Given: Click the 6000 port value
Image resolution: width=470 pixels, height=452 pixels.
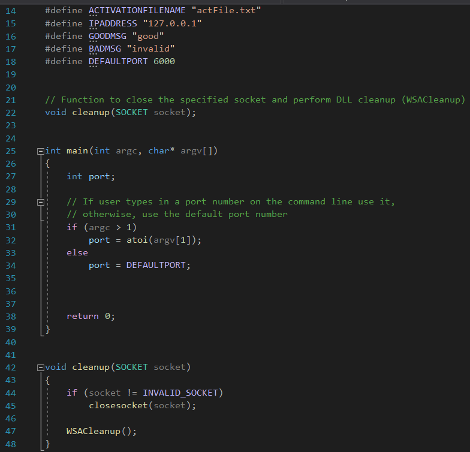Looking at the screenshot, I should tap(164, 61).
